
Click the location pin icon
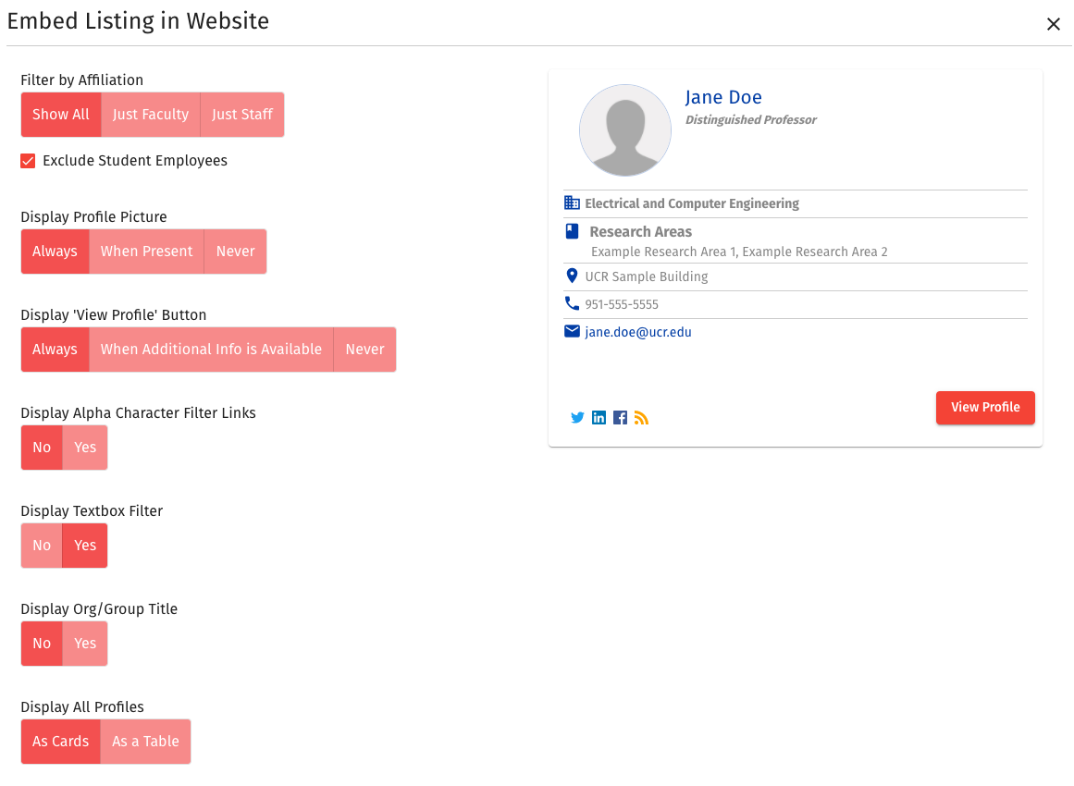click(x=571, y=276)
